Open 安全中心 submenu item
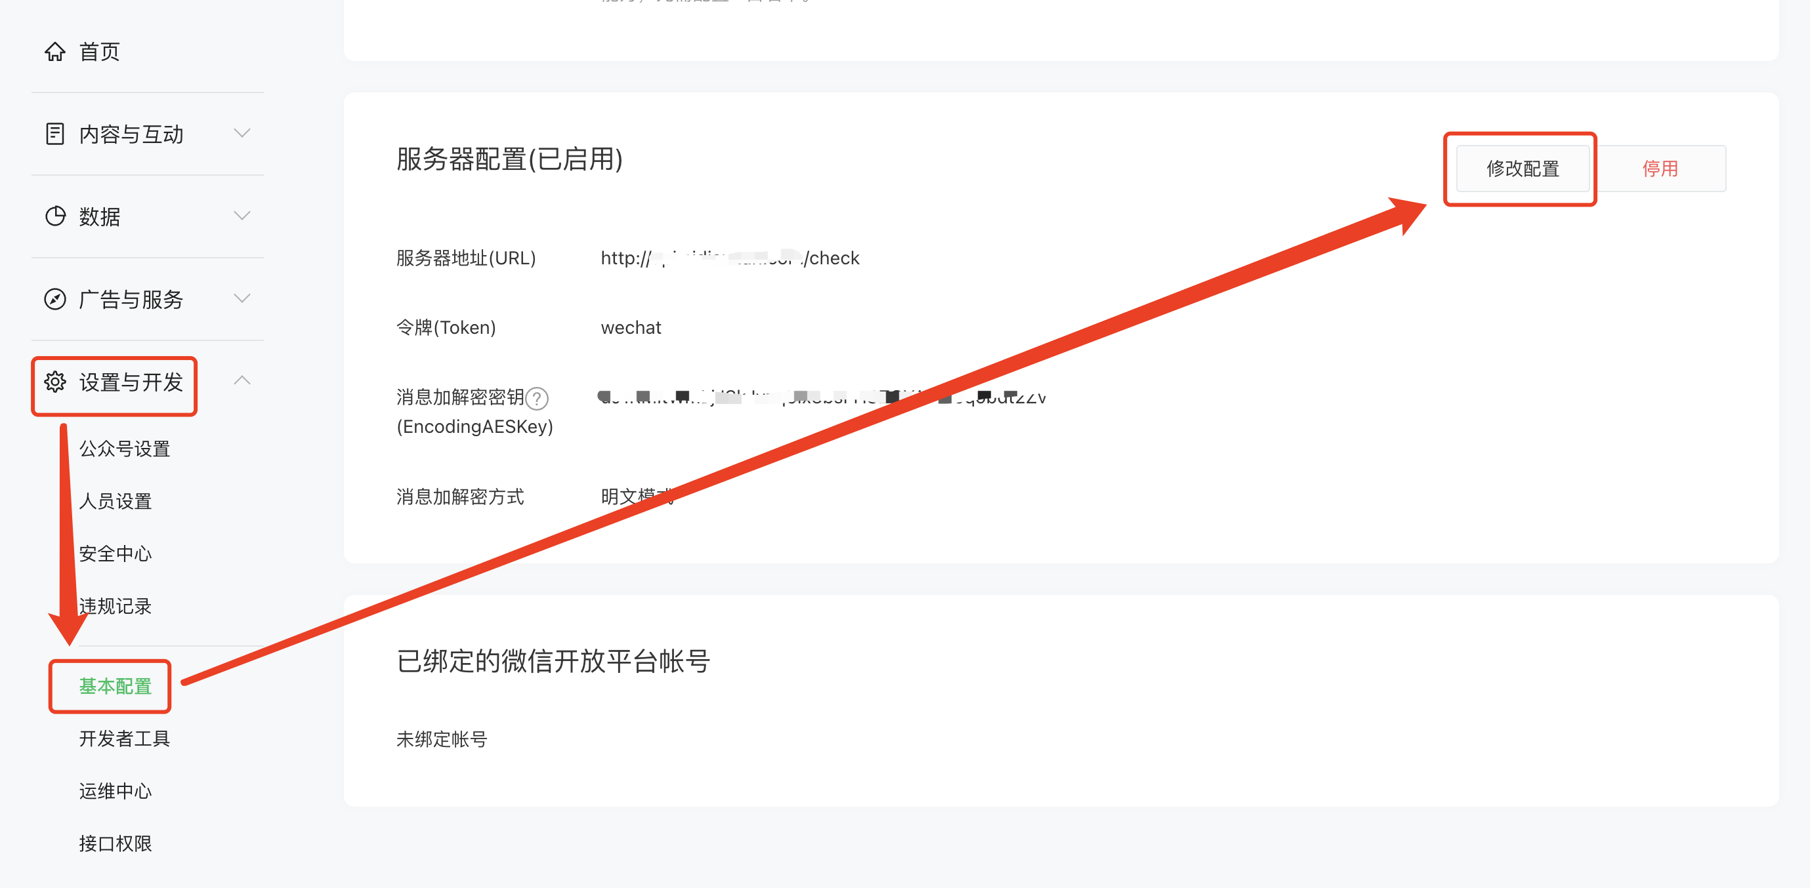The width and height of the screenshot is (1810, 888). tap(116, 554)
